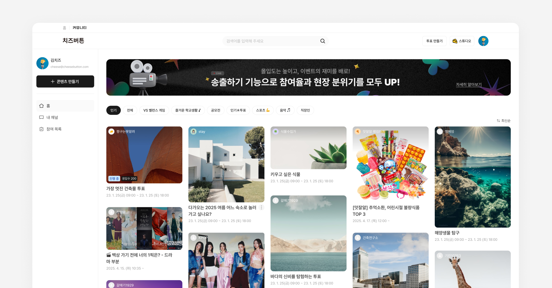Image resolution: width=552 pixels, height=288 pixels.
Task: Open the 최신순 sort dropdown
Action: [503, 121]
